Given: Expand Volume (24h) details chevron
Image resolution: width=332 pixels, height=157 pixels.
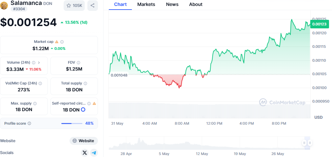Looking at the screenshot, I should click(39, 63).
